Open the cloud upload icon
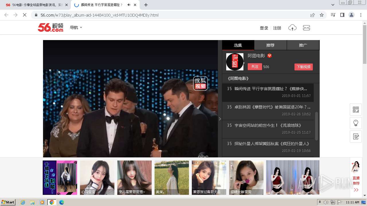 pos(292,28)
